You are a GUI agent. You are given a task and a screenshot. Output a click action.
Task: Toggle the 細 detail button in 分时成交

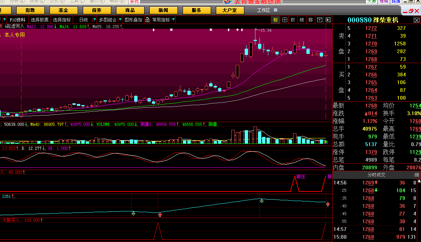(417, 175)
